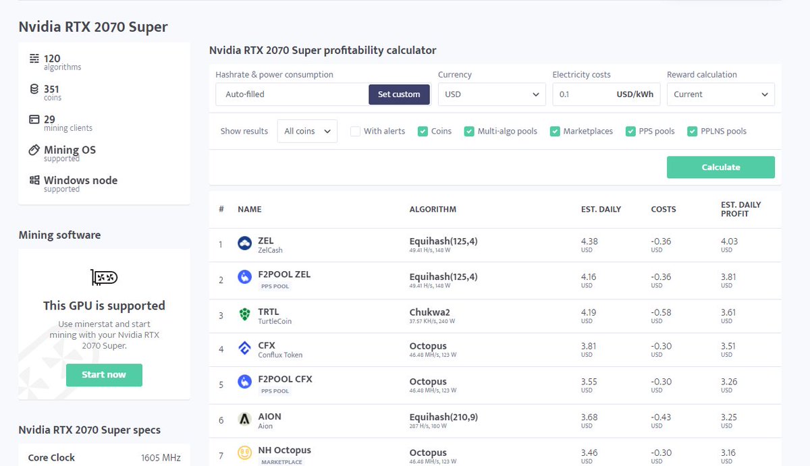Click the Chukwa2 algorithm text

[429, 312]
